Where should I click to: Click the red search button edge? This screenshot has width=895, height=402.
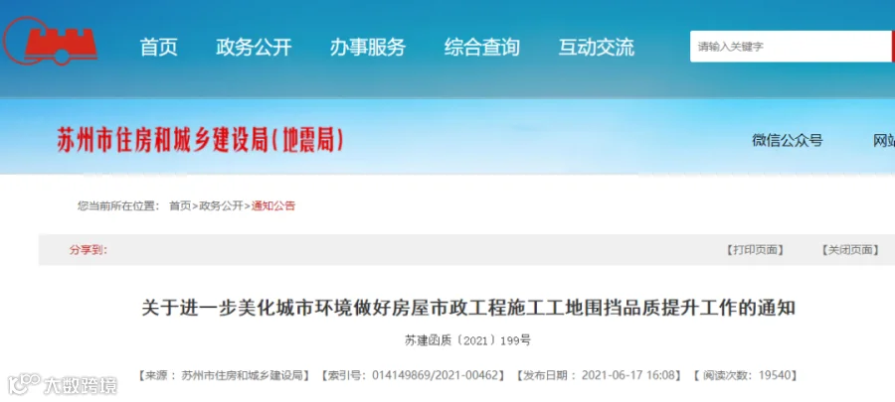pyautogui.click(x=893, y=47)
